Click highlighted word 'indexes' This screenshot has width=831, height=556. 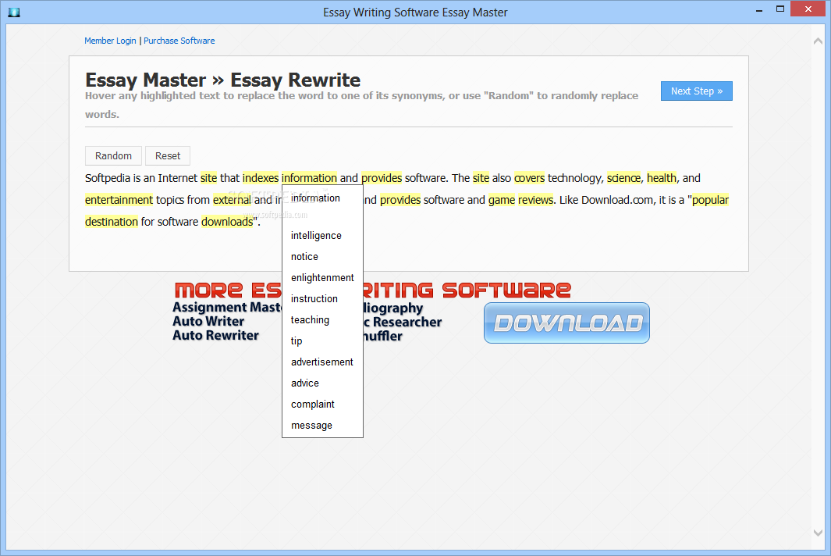point(260,178)
